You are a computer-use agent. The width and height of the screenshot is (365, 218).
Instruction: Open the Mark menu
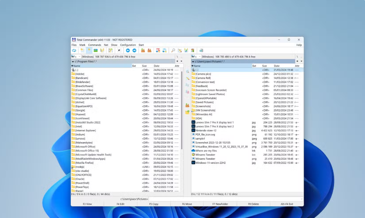click(83, 45)
